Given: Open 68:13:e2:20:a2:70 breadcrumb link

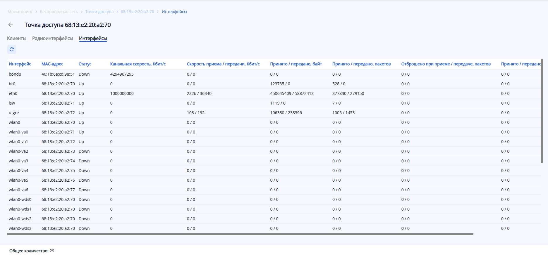Looking at the screenshot, I should 137,12.
